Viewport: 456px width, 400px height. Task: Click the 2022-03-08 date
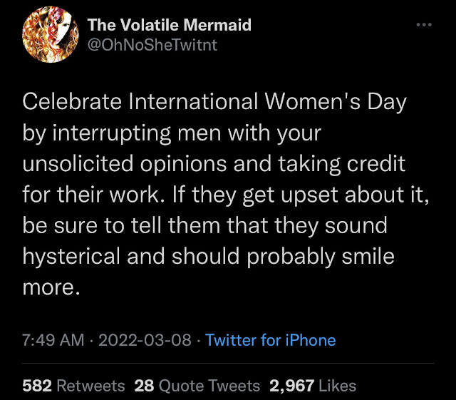143,340
